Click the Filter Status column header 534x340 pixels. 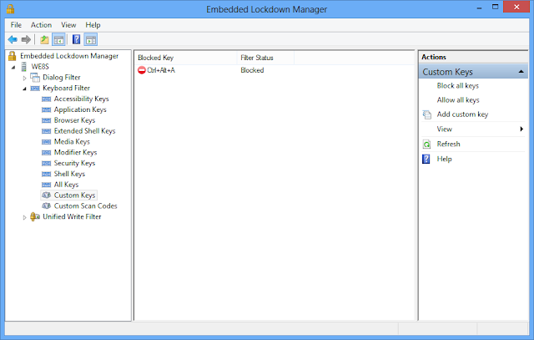[x=265, y=58]
